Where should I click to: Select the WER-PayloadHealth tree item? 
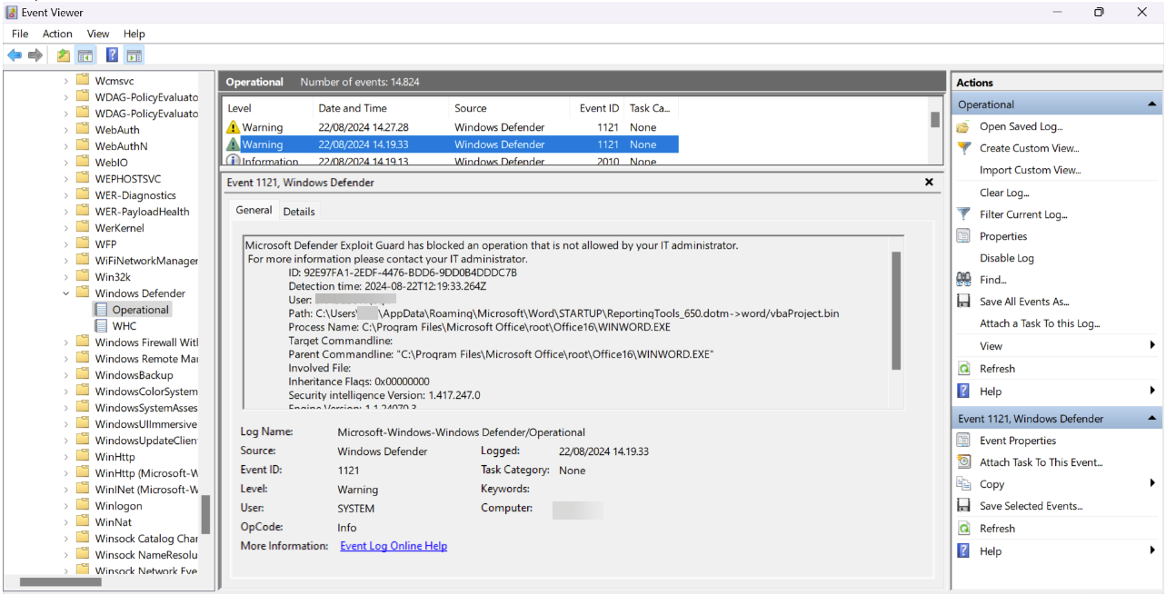coord(143,212)
